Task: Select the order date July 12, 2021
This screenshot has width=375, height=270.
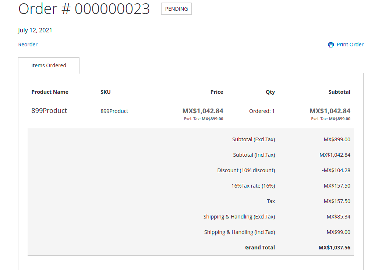Action: (x=35, y=30)
